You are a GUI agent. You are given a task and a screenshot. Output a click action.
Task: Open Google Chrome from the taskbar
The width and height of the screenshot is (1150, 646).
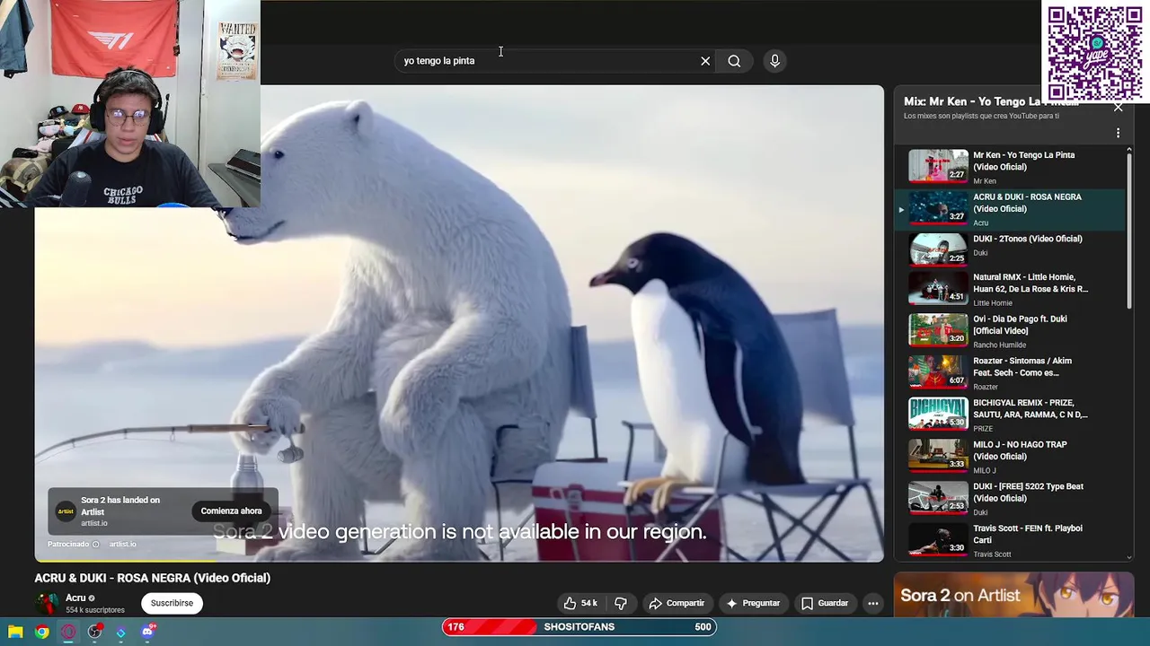41,632
